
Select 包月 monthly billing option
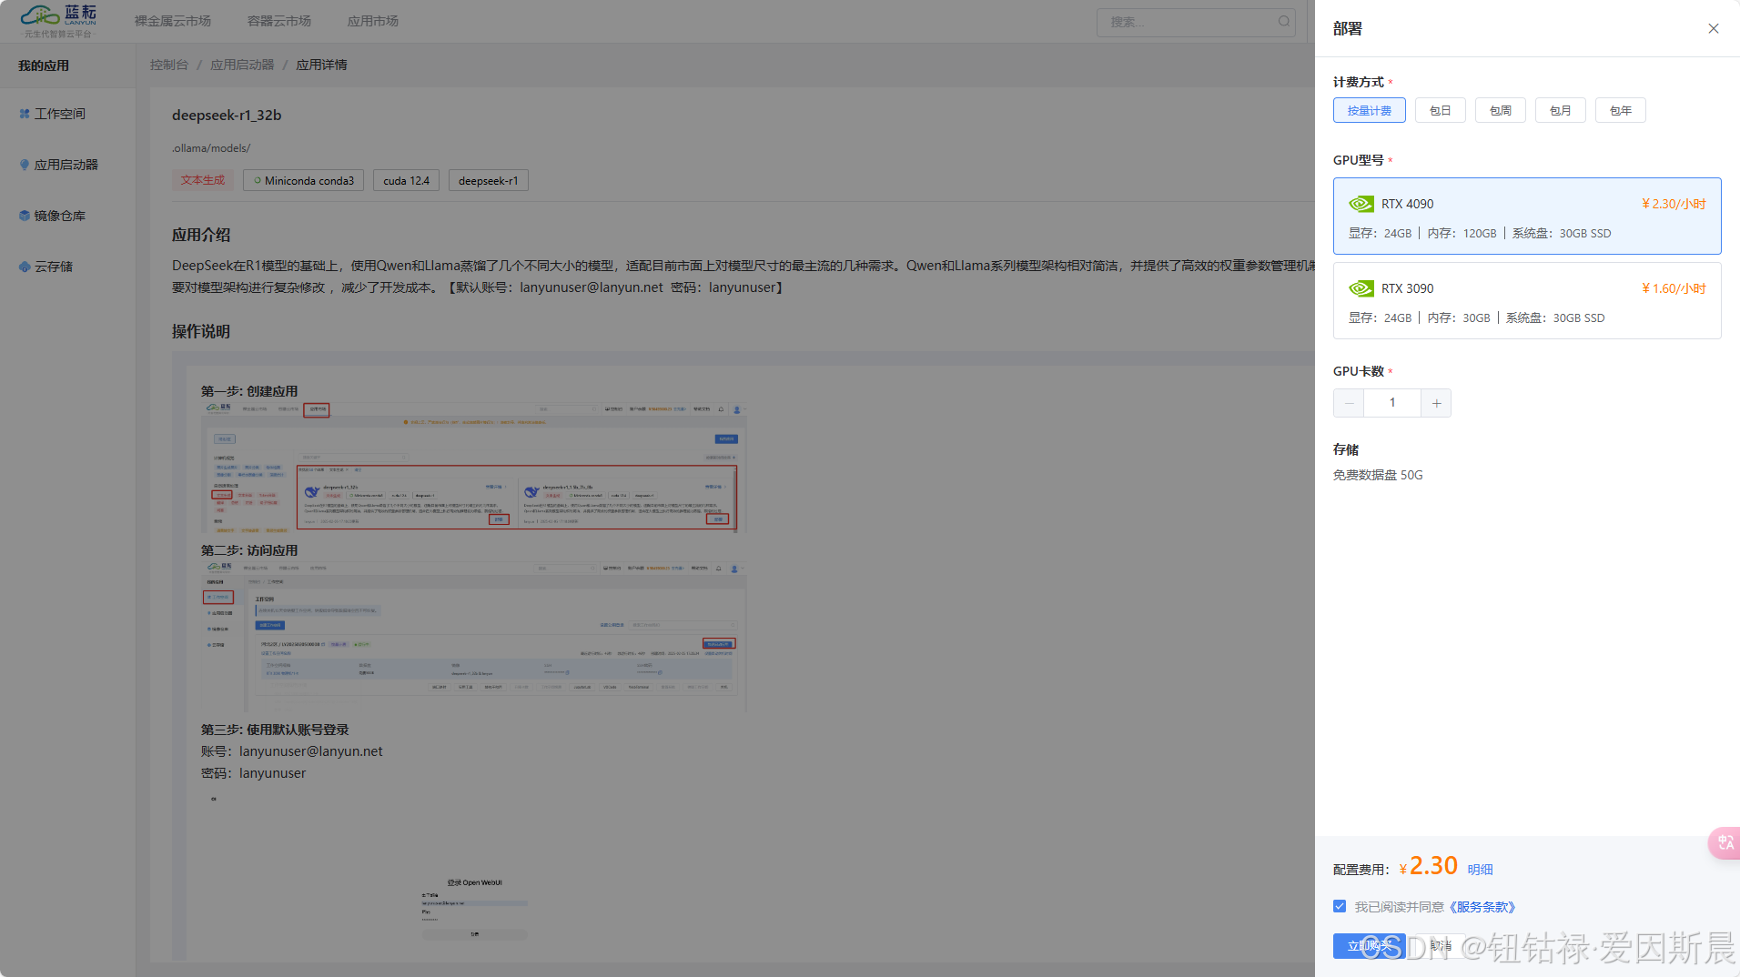(x=1560, y=110)
